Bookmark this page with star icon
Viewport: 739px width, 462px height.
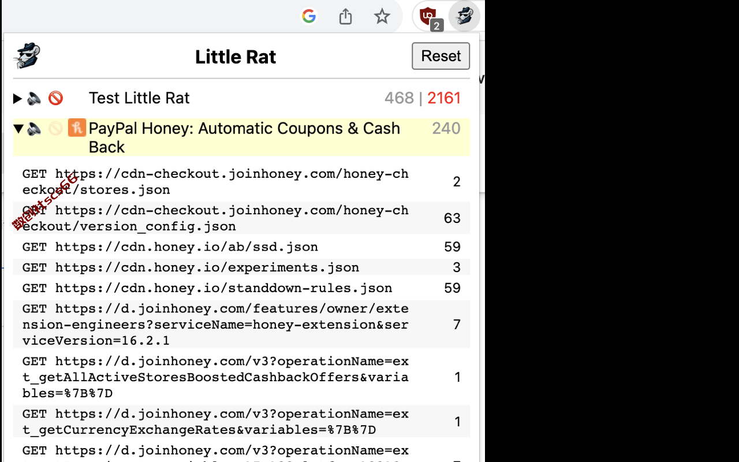pyautogui.click(x=382, y=16)
